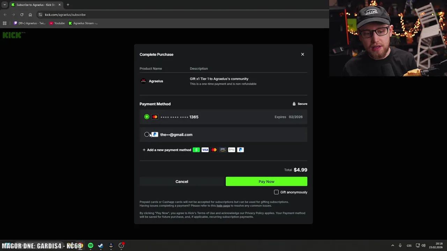Click the Secure lock icon
This screenshot has width=447, height=251.
(x=294, y=104)
